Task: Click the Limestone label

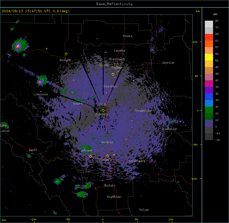Action: (x=41, y=94)
